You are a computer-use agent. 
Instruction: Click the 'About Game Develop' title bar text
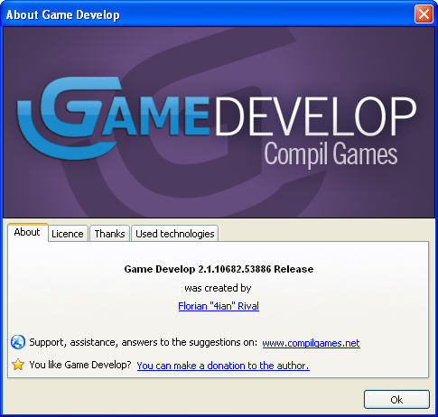tap(63, 14)
